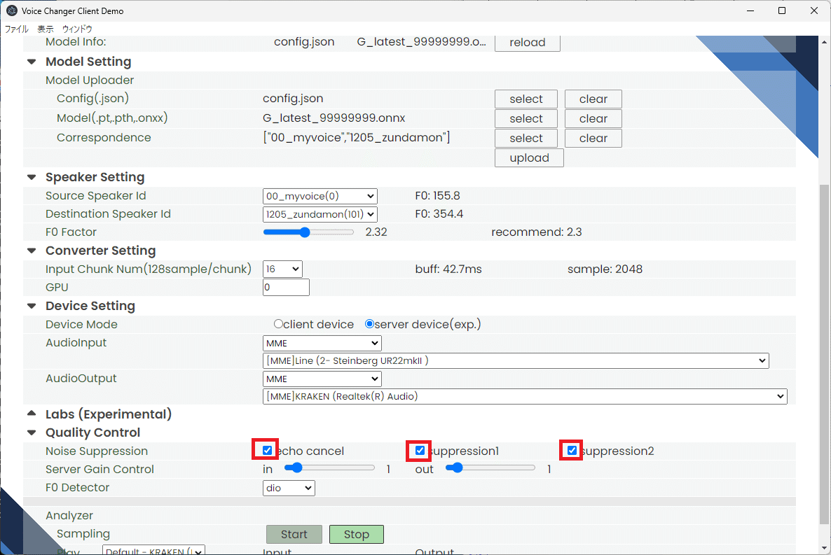Clear the Correspondence file
831x555 pixels.
tap(593, 138)
